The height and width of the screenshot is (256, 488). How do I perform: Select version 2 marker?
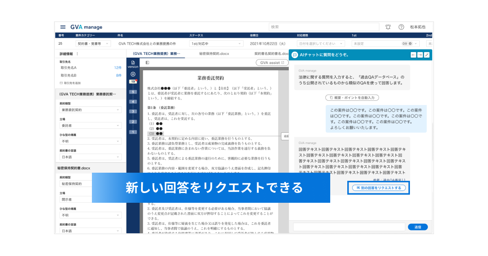(x=133, y=122)
